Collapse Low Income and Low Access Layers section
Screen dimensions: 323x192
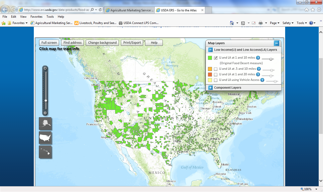210,50
